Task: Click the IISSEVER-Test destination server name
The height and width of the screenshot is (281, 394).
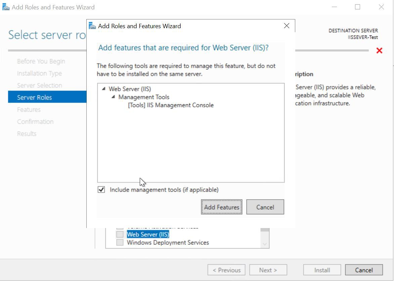Action: [x=363, y=37]
